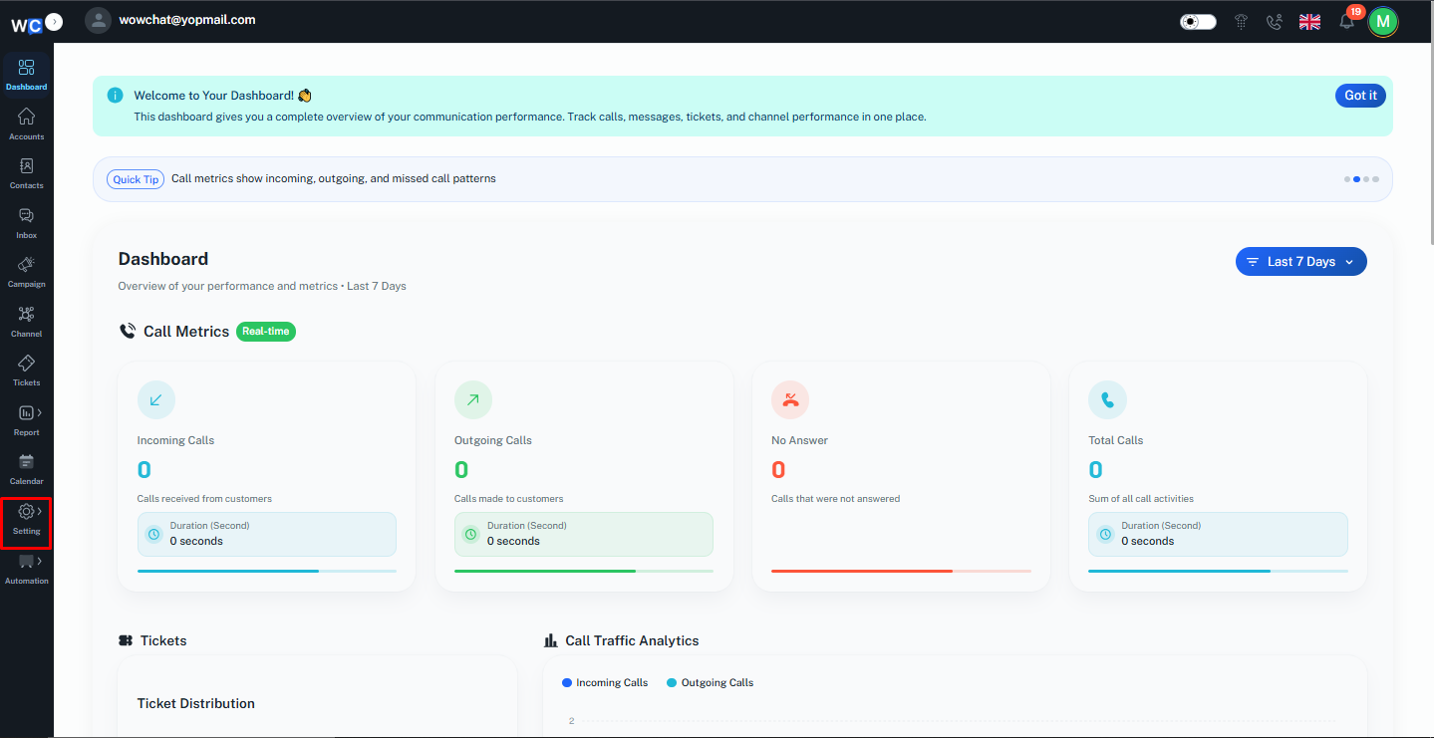This screenshot has height=738, width=1434.
Task: Click the Call Traffic Analytics heading
Action: [x=632, y=640]
